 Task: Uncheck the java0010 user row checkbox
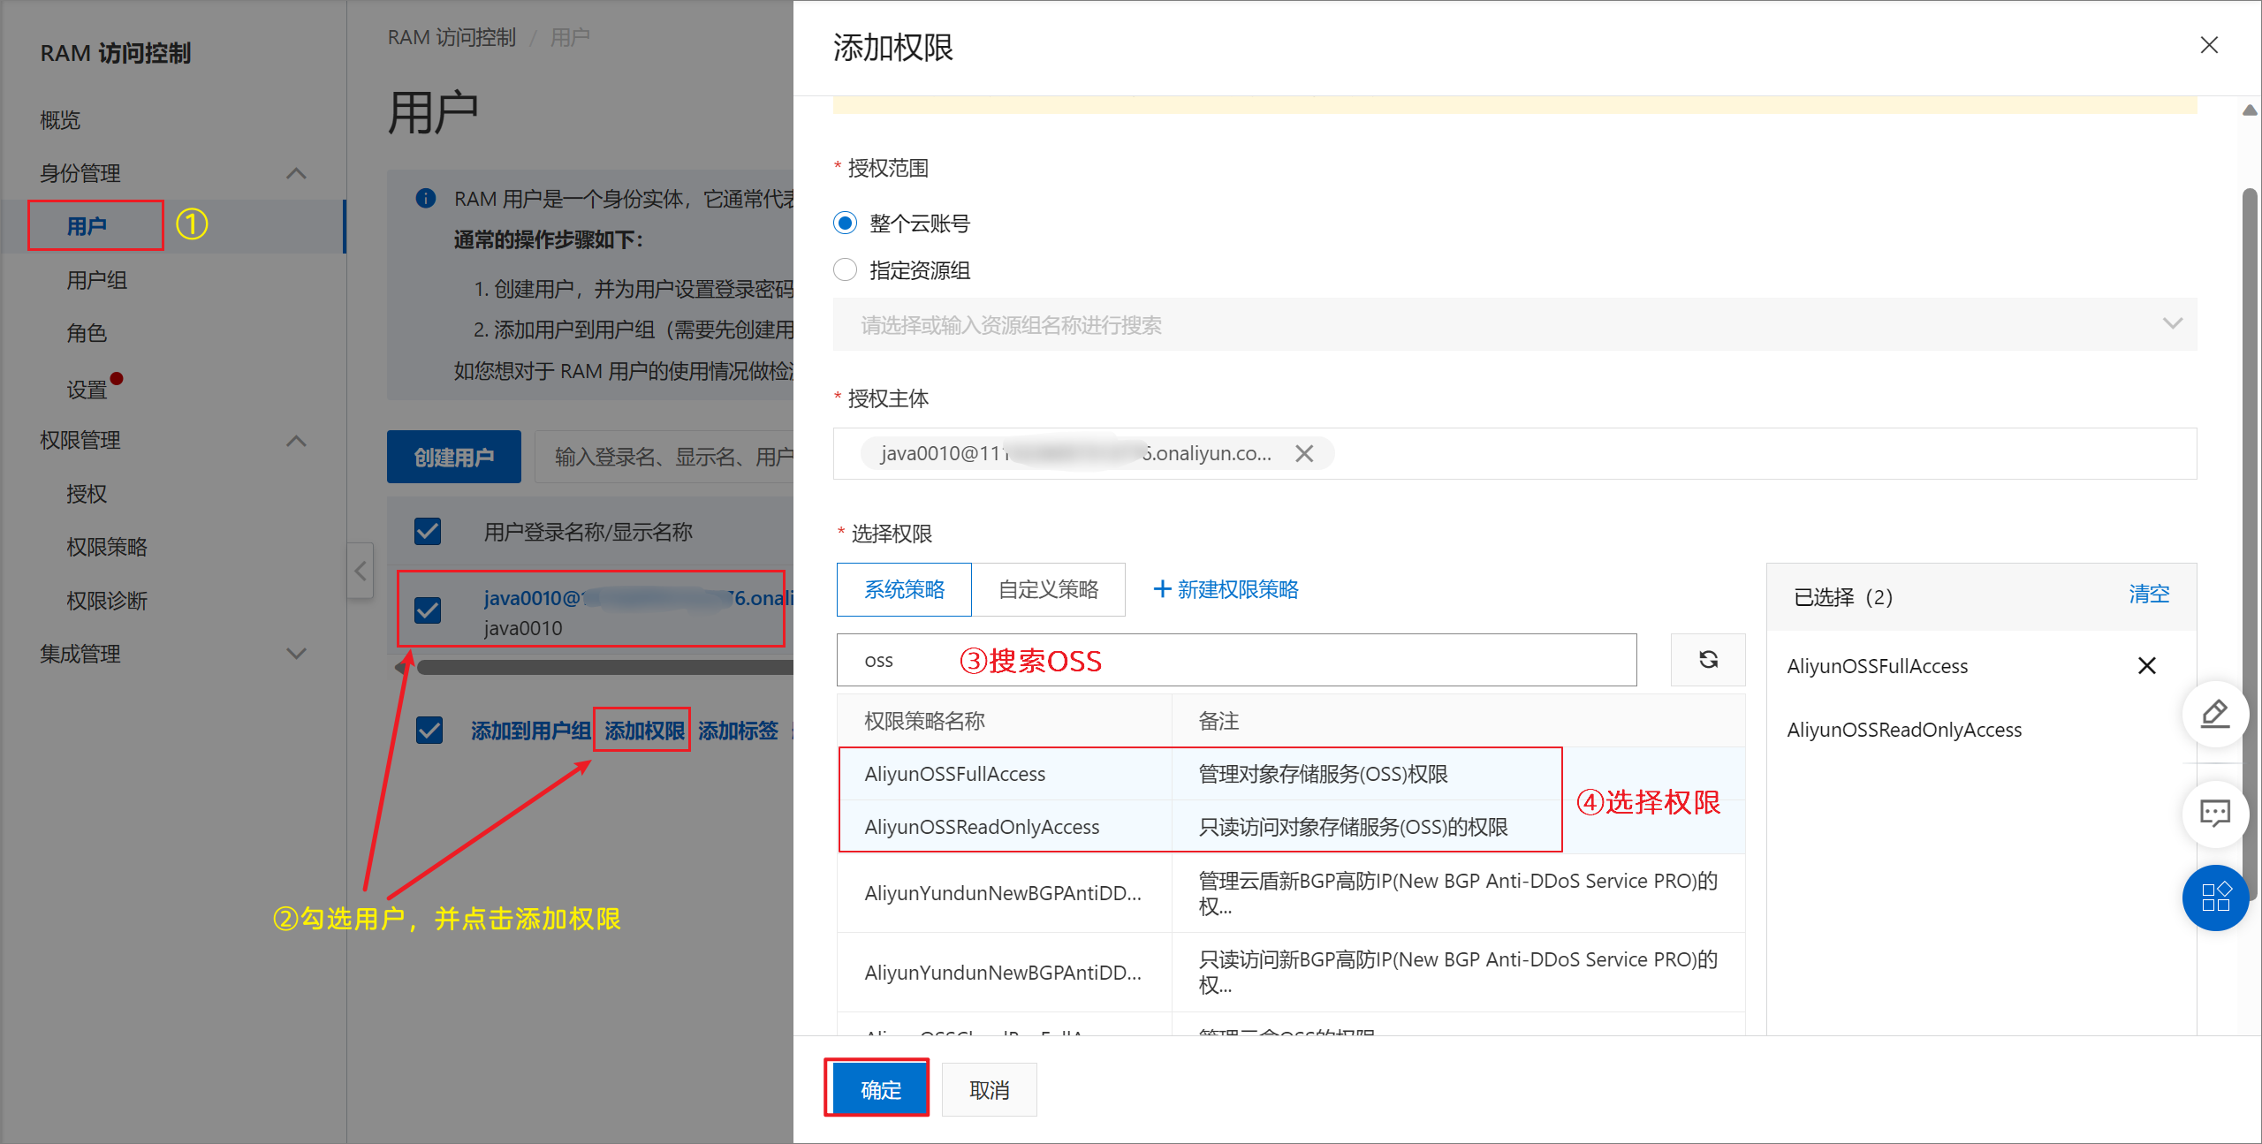click(x=428, y=610)
